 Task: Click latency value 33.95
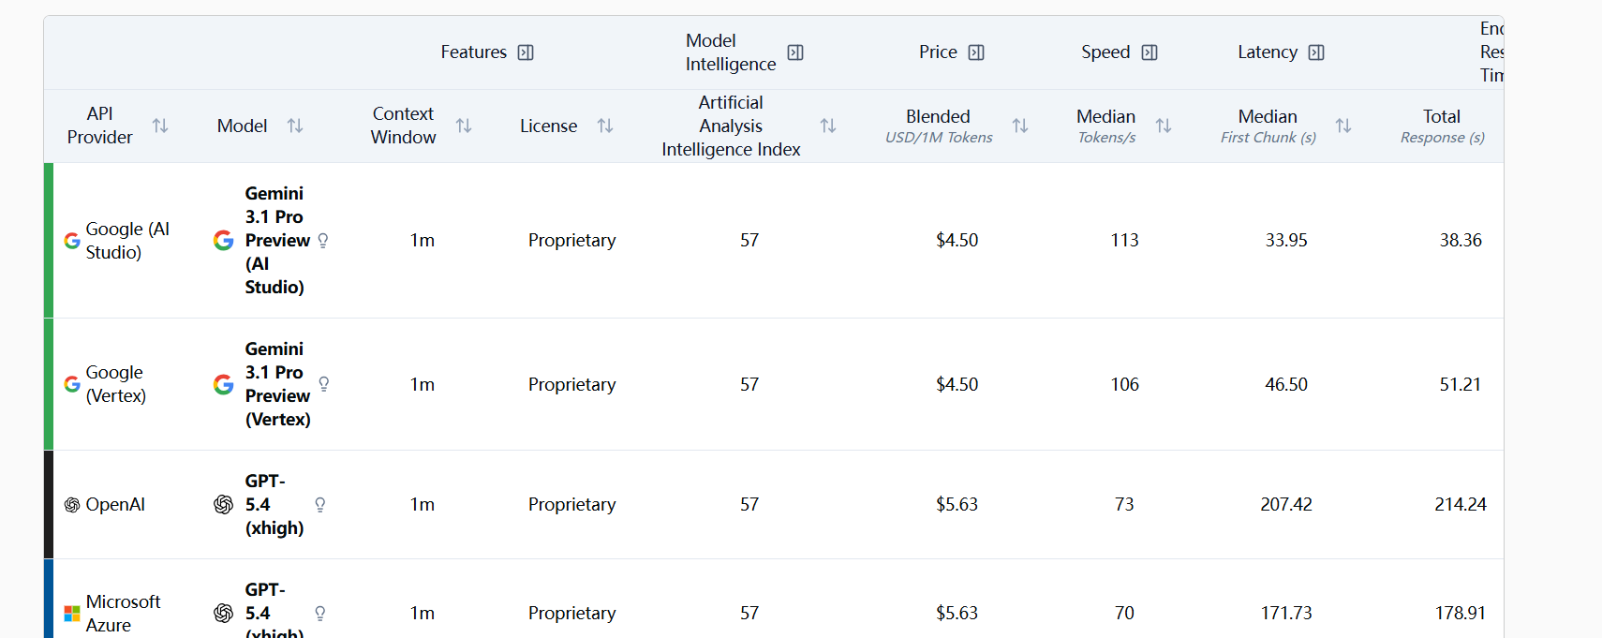pos(1286,241)
